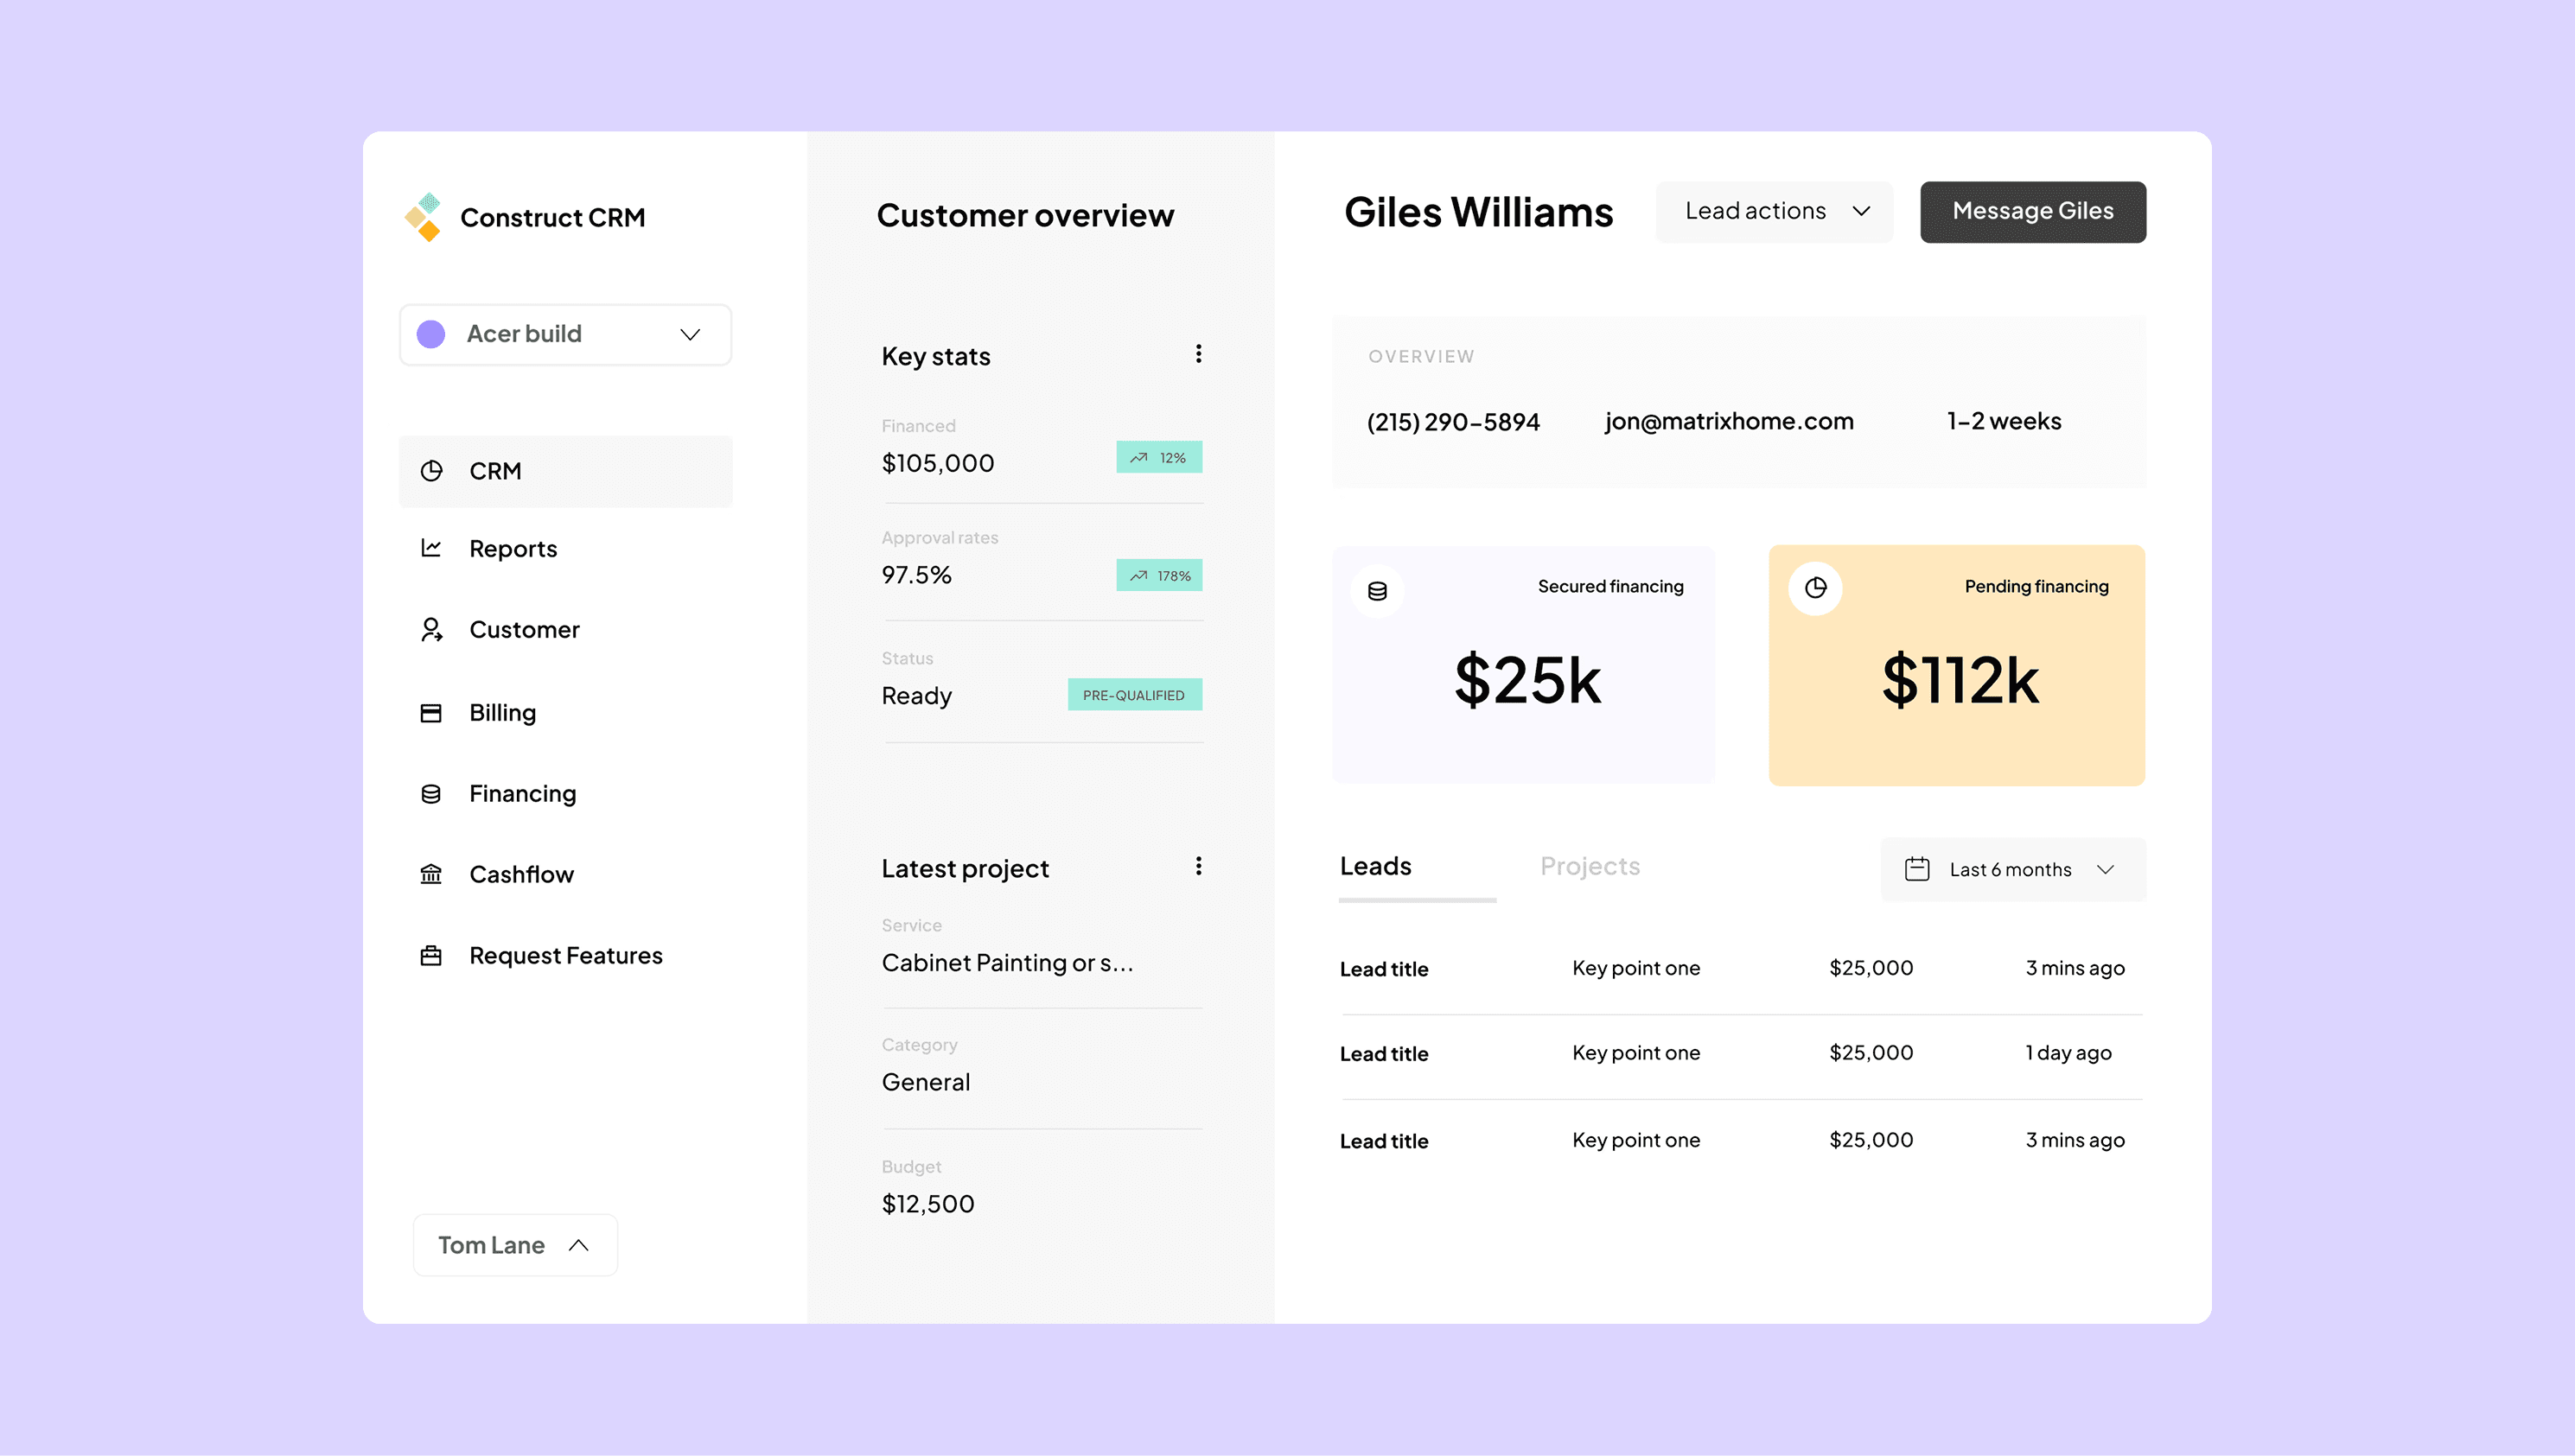Open the Lead actions dropdown
The width and height of the screenshot is (2575, 1456).
coord(1774,212)
